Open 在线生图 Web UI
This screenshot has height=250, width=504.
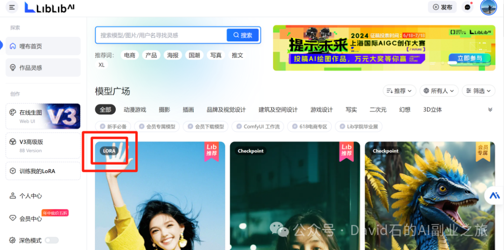click(43, 116)
